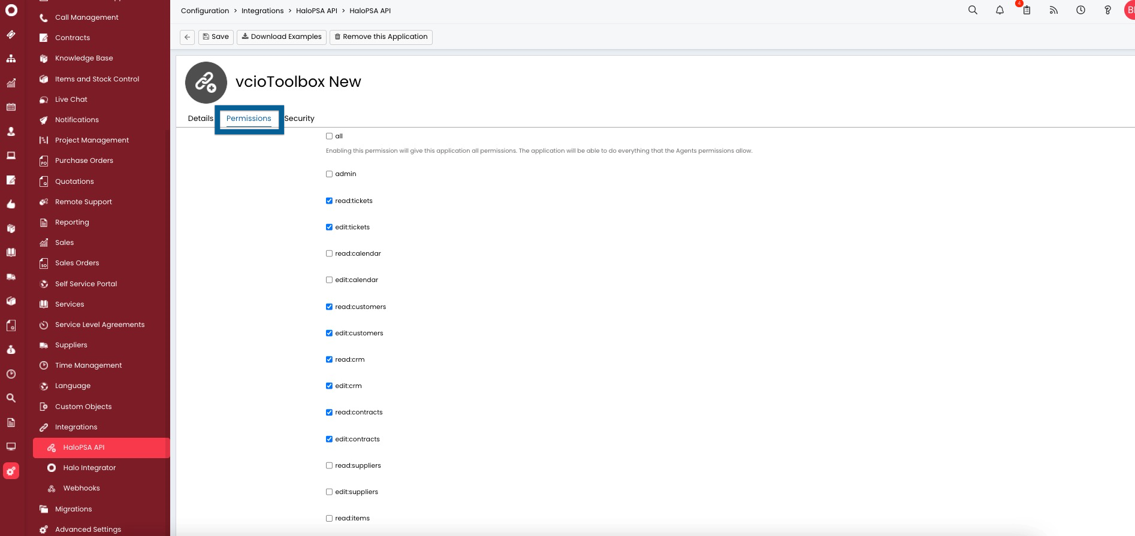Screen dimensions: 1135x536
Task: Click Remote Support icon in sidebar
Action: coord(44,202)
